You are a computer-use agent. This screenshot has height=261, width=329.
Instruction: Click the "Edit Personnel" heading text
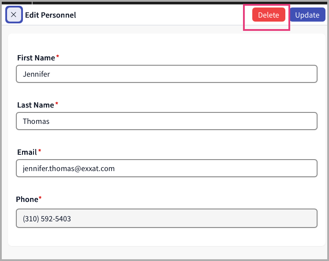(50, 15)
